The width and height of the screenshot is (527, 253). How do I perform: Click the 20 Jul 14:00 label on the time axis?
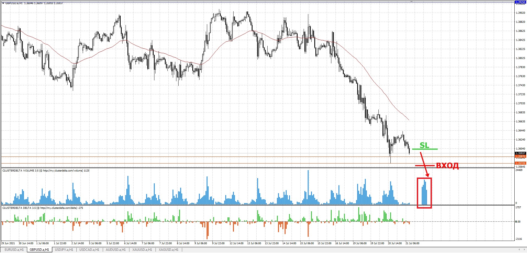[x=395, y=243]
